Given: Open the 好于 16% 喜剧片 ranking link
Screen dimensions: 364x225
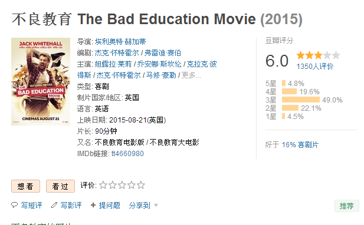Looking at the screenshot, I should [x=300, y=145].
